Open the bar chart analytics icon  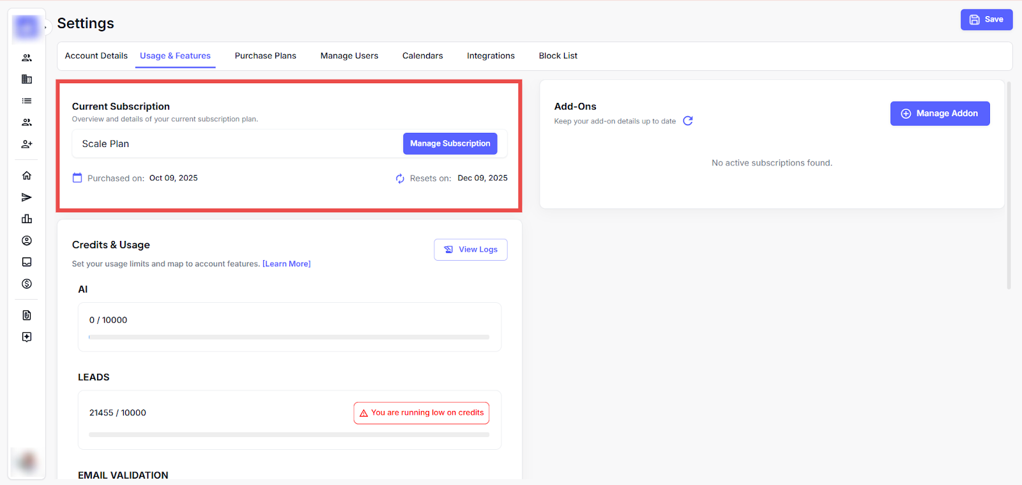27,219
